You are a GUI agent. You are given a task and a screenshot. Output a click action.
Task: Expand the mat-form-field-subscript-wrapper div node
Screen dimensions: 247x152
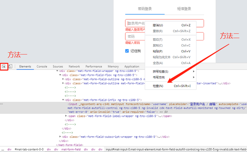pyautogui.click(x=60, y=137)
